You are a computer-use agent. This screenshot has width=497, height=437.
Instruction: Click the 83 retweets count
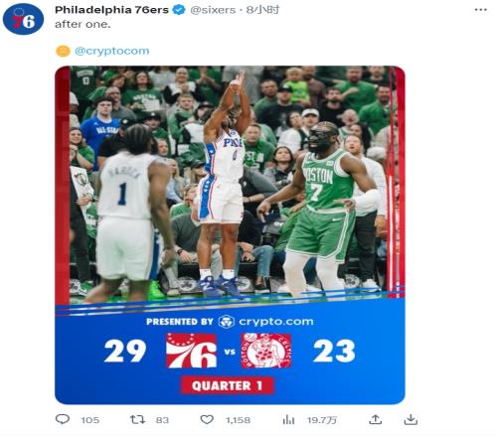click(x=162, y=420)
